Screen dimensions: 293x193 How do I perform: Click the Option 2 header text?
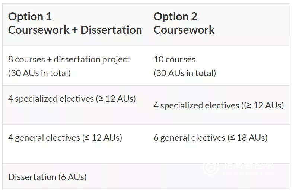pos(175,17)
